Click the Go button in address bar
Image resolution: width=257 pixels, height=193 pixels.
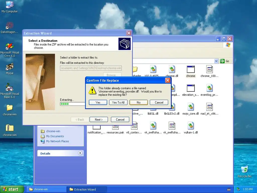(x=225, y=61)
